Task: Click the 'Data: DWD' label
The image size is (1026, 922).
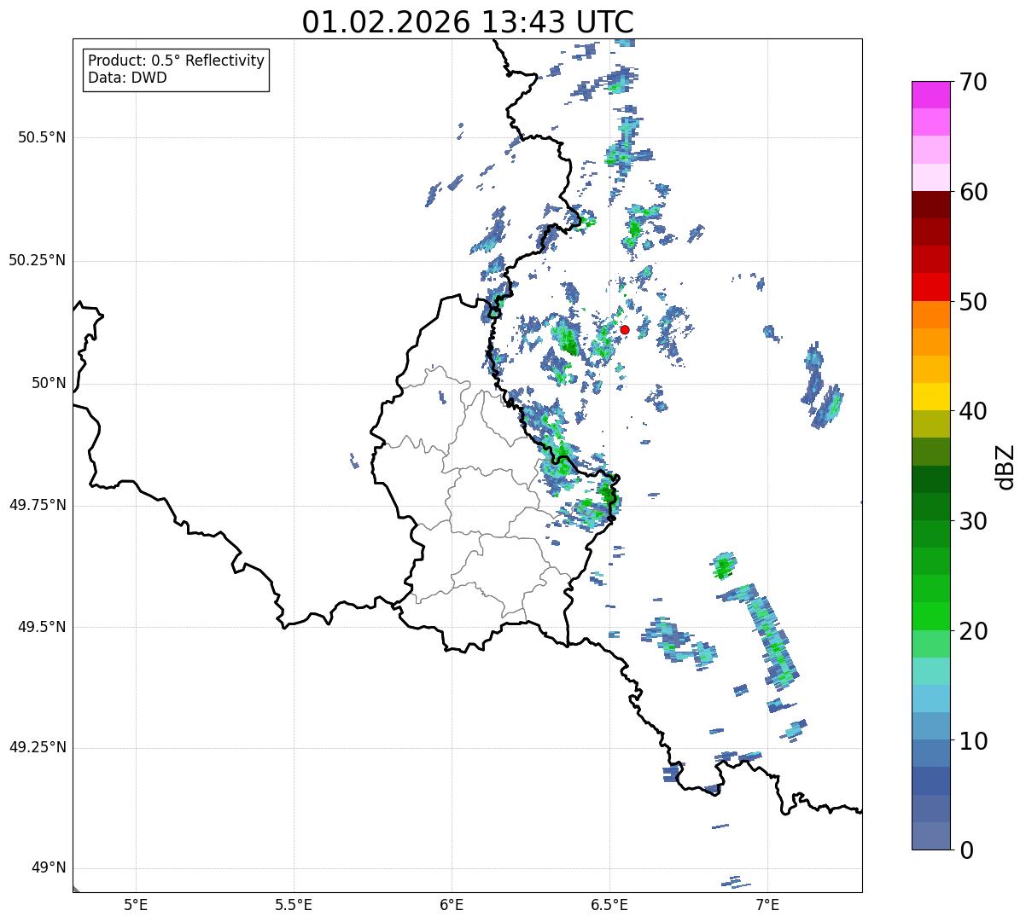Action: (x=127, y=78)
